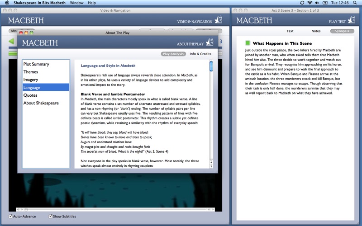Click the Shakespeare logo in About The Play header
The width and height of the screenshot is (362, 226).
pos(210,42)
